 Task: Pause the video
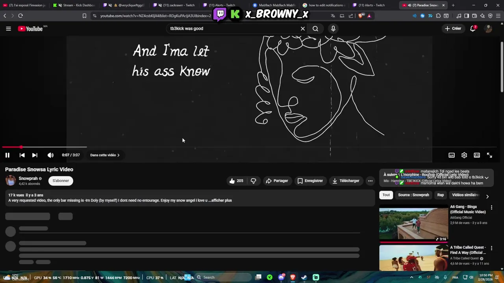coord(7,155)
